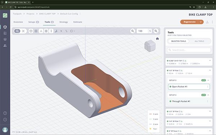Open the documents icon in left sidebar
The image size is (216, 135).
[x=5, y=33]
